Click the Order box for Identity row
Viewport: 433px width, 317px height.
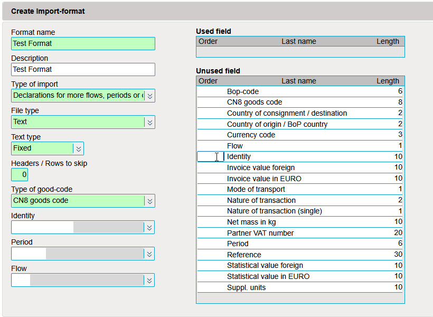(x=210, y=156)
